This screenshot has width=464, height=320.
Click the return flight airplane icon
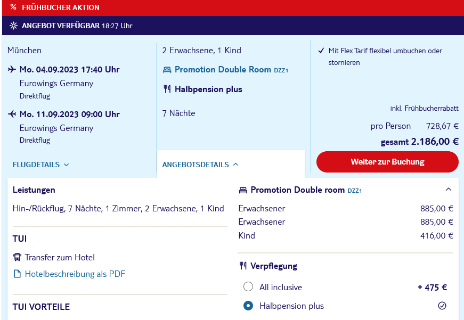[x=12, y=114]
